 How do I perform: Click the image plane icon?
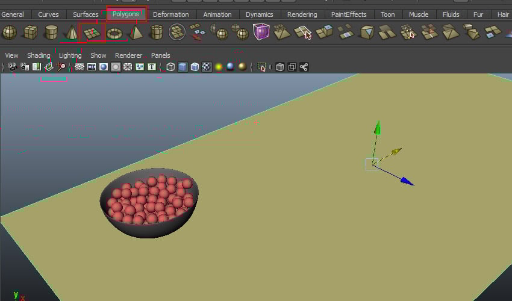coord(49,67)
